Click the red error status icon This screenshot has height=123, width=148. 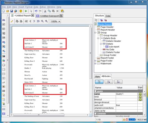pyautogui.click(x=127, y=120)
